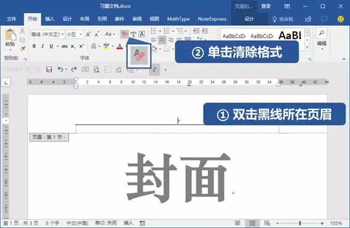350x228 pixels.
Task: Click the Clear Formatting eraser icon
Action: (124, 34)
